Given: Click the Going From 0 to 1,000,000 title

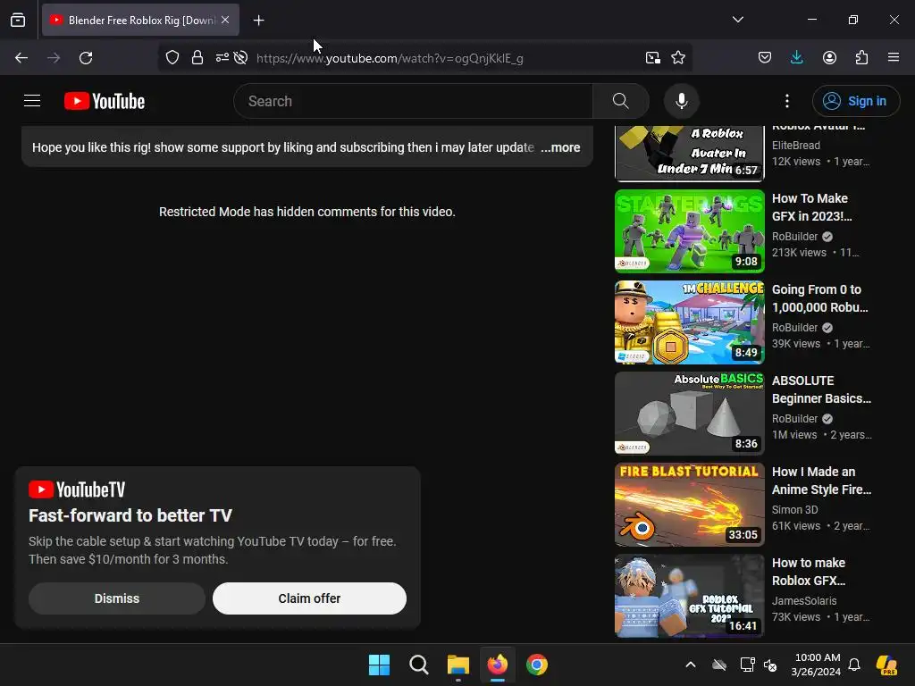Looking at the screenshot, I should 820,298.
